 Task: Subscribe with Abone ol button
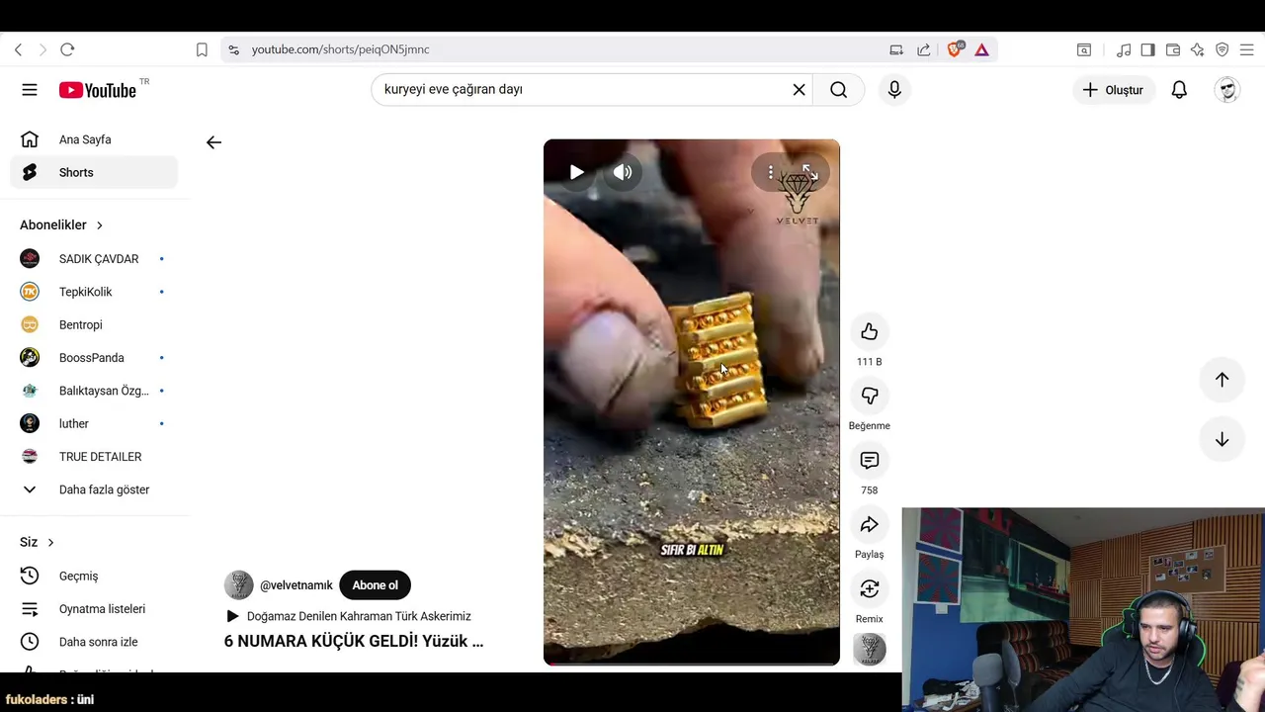point(375,585)
